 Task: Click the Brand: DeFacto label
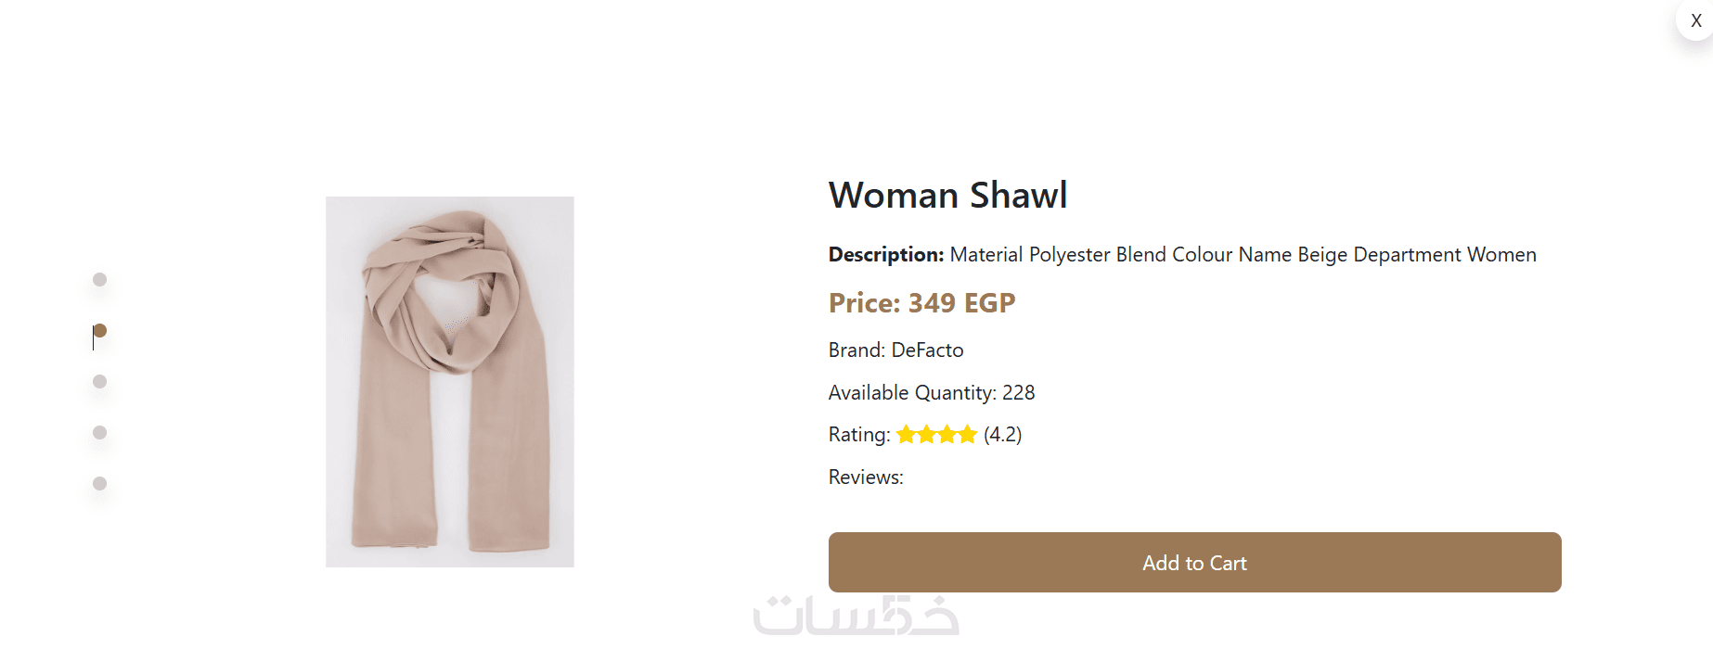(895, 350)
